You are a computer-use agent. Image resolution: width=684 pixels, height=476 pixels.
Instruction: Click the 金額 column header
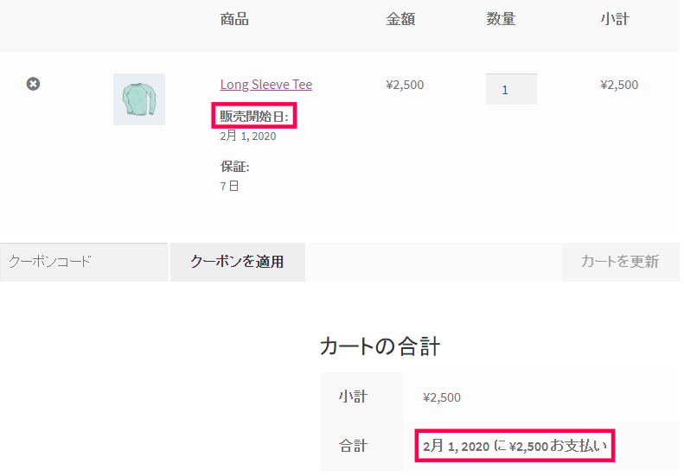400,19
